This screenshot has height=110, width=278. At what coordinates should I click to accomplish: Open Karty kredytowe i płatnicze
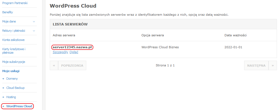pyautogui.click(x=14, y=51)
